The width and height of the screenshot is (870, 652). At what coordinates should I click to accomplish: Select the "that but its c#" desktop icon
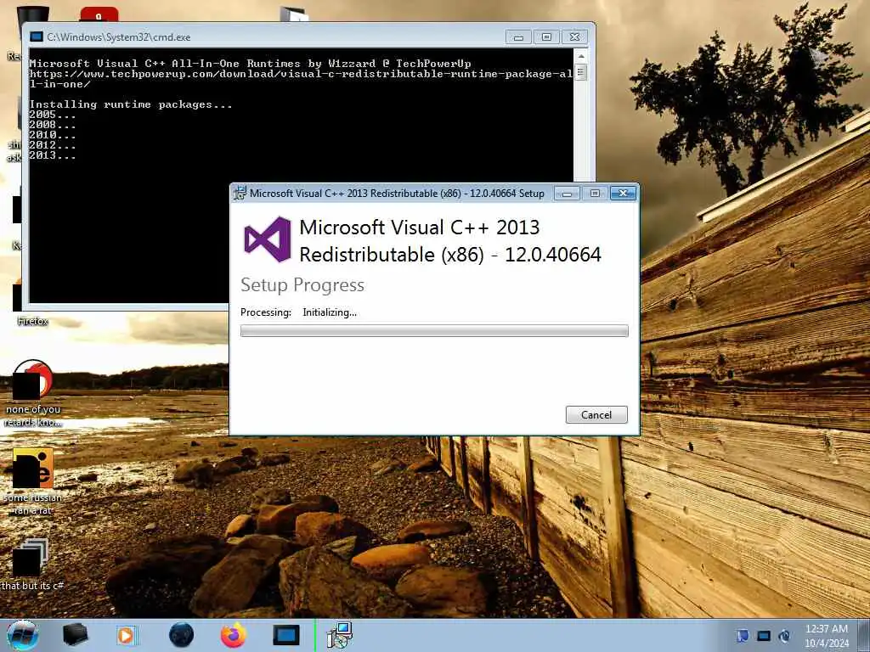coord(33,565)
